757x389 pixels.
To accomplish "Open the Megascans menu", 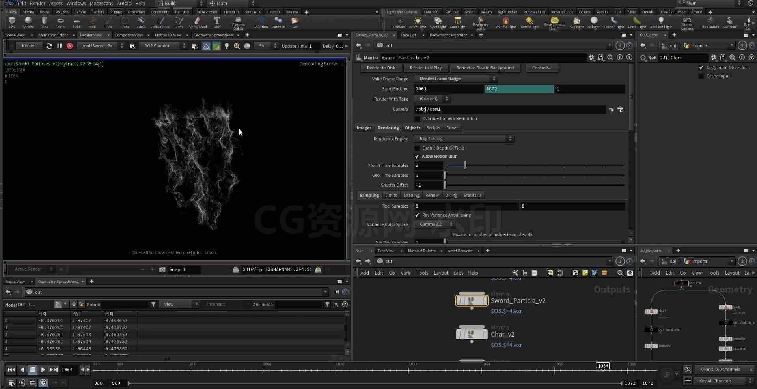I will pyautogui.click(x=101, y=3).
